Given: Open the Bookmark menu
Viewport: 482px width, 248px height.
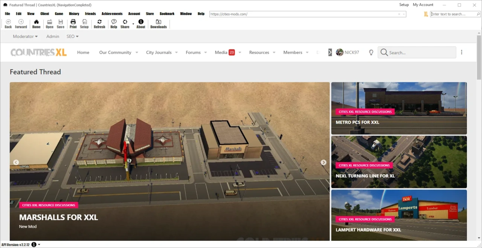Looking at the screenshot, I should (x=167, y=14).
